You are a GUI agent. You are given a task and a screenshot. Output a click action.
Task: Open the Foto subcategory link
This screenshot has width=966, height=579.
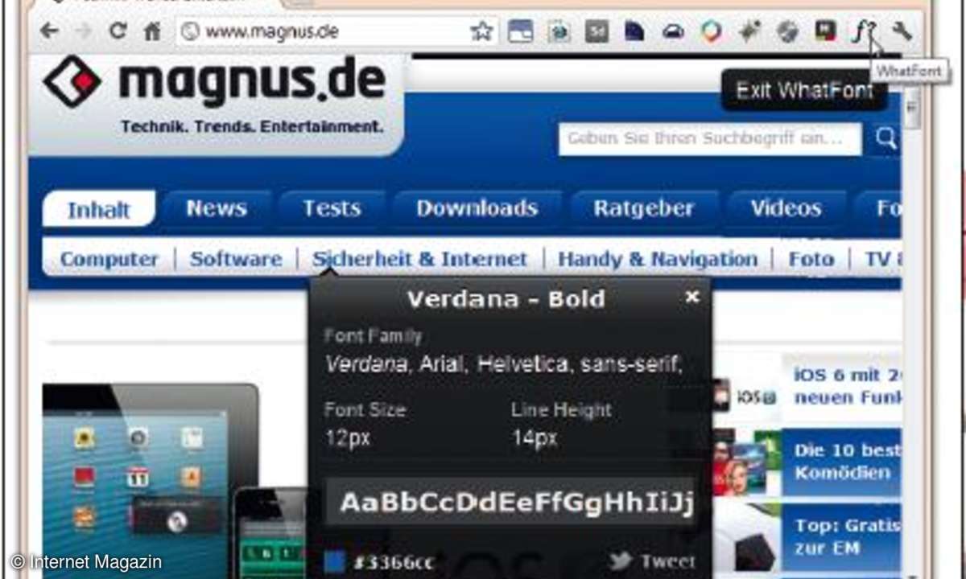click(811, 259)
